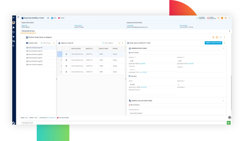
Task: Click the orange expand-to-fullscreen icon
Action: pos(217,37)
